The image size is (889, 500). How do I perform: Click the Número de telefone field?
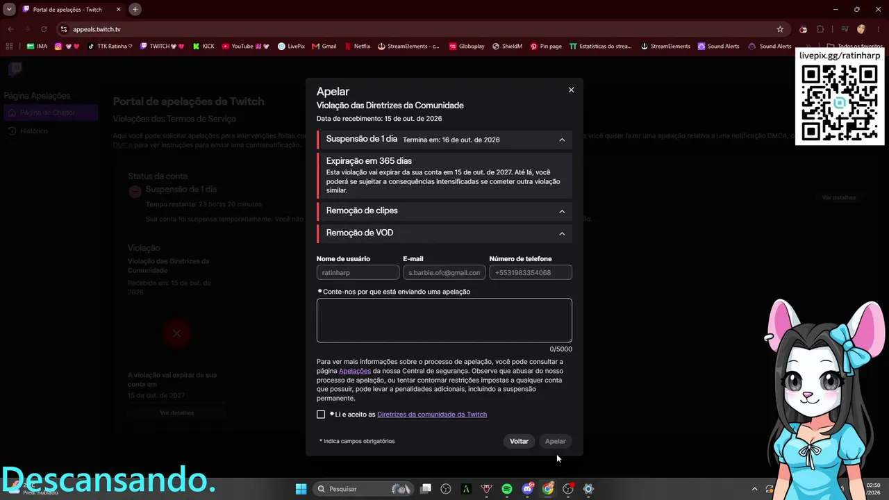(x=531, y=273)
